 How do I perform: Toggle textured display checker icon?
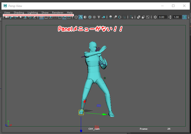pos(94,17)
